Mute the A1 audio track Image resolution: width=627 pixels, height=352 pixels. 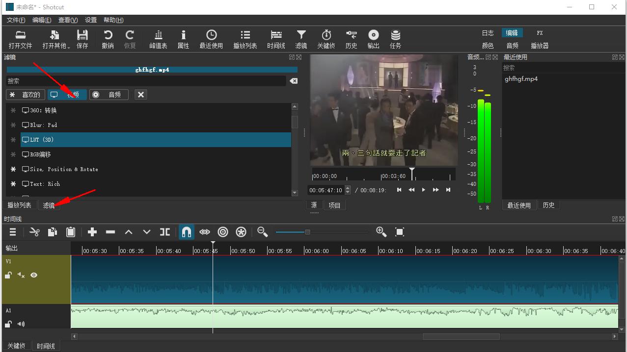[21, 324]
